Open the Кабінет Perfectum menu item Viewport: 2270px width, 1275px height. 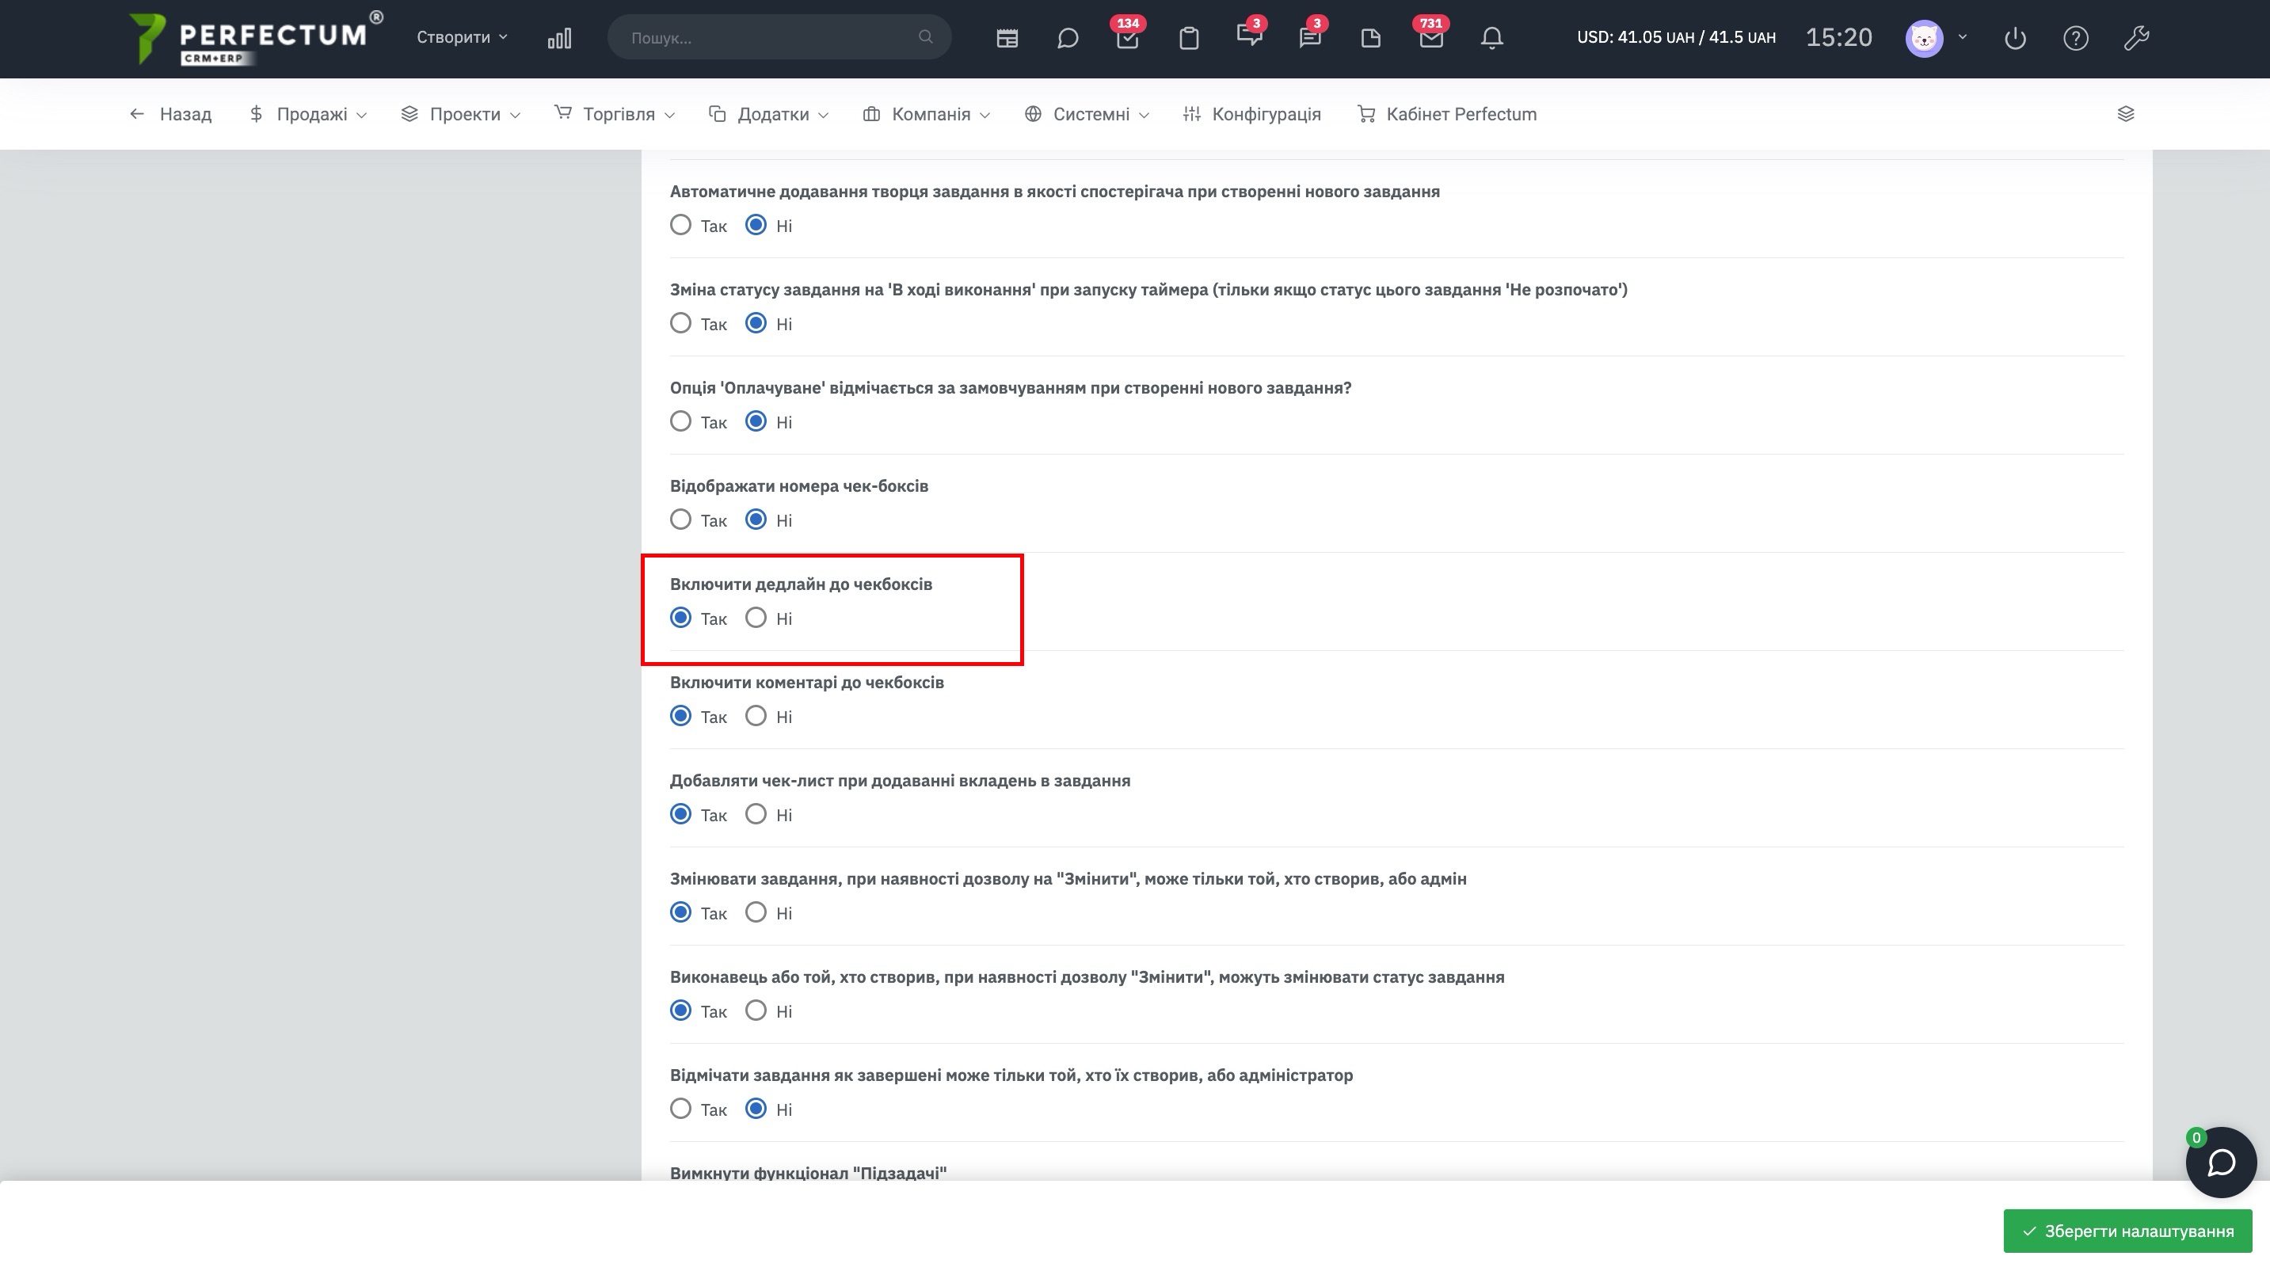click(x=1447, y=114)
